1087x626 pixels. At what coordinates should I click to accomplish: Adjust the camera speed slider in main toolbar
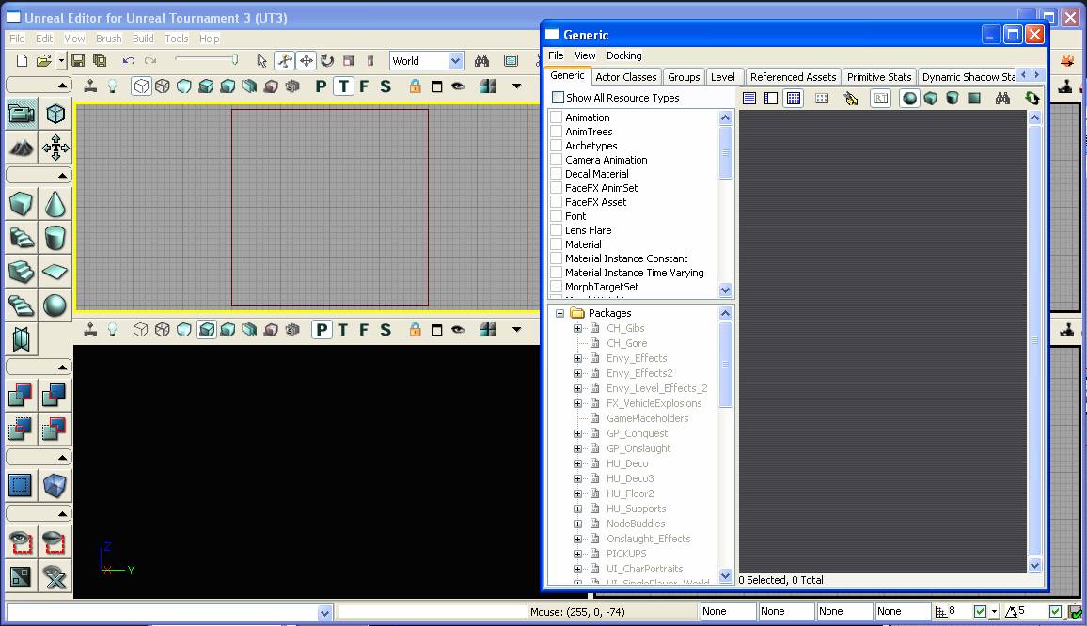[207, 59]
